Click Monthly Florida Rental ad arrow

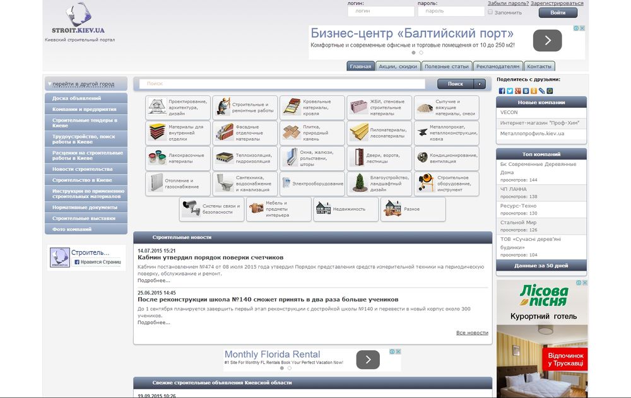(x=368, y=360)
